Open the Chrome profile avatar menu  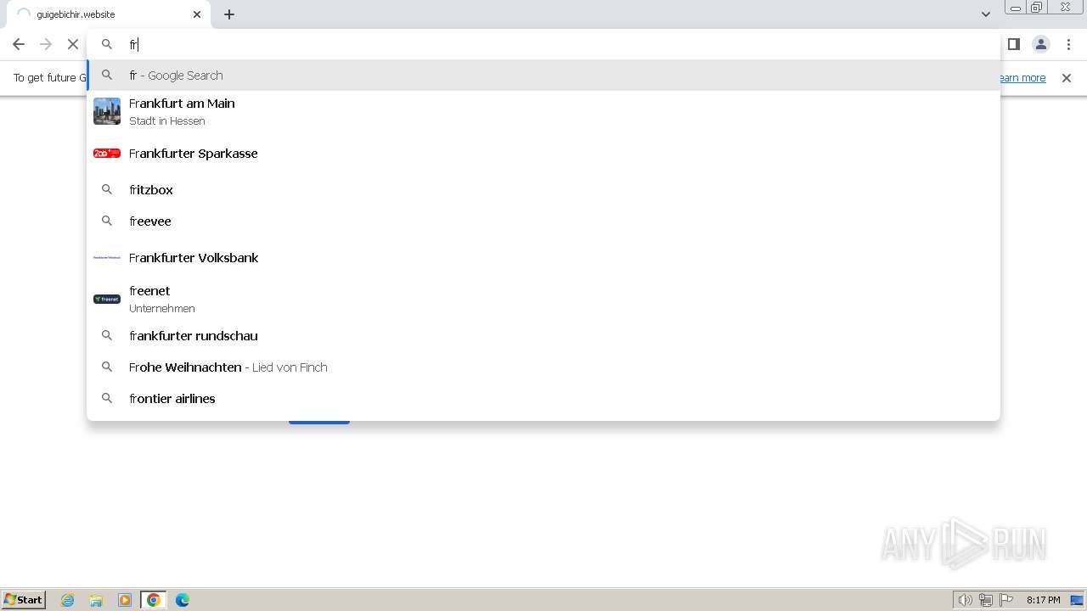(1041, 44)
